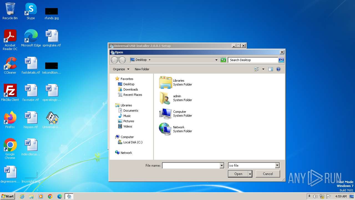Screen dimensions: 355x200
Task: Open Firefox desktop shortcut
Action: click(10, 120)
